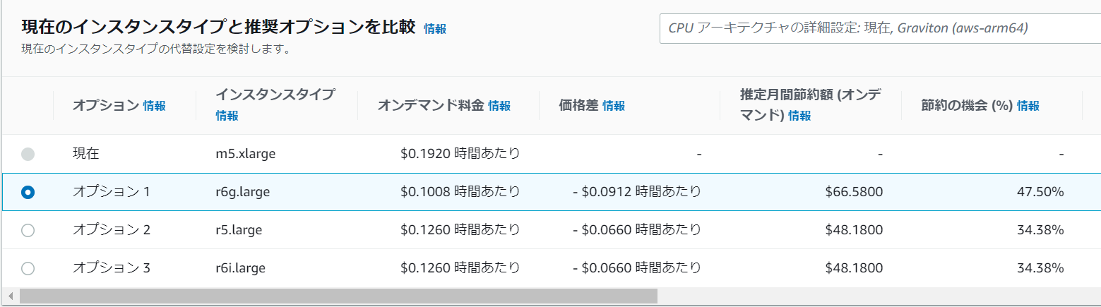Open 情報 link next to 節約の機会 (%)

point(1028,106)
